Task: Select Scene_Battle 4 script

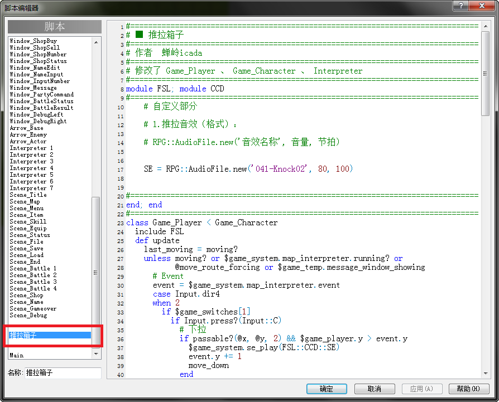Action: click(33, 289)
